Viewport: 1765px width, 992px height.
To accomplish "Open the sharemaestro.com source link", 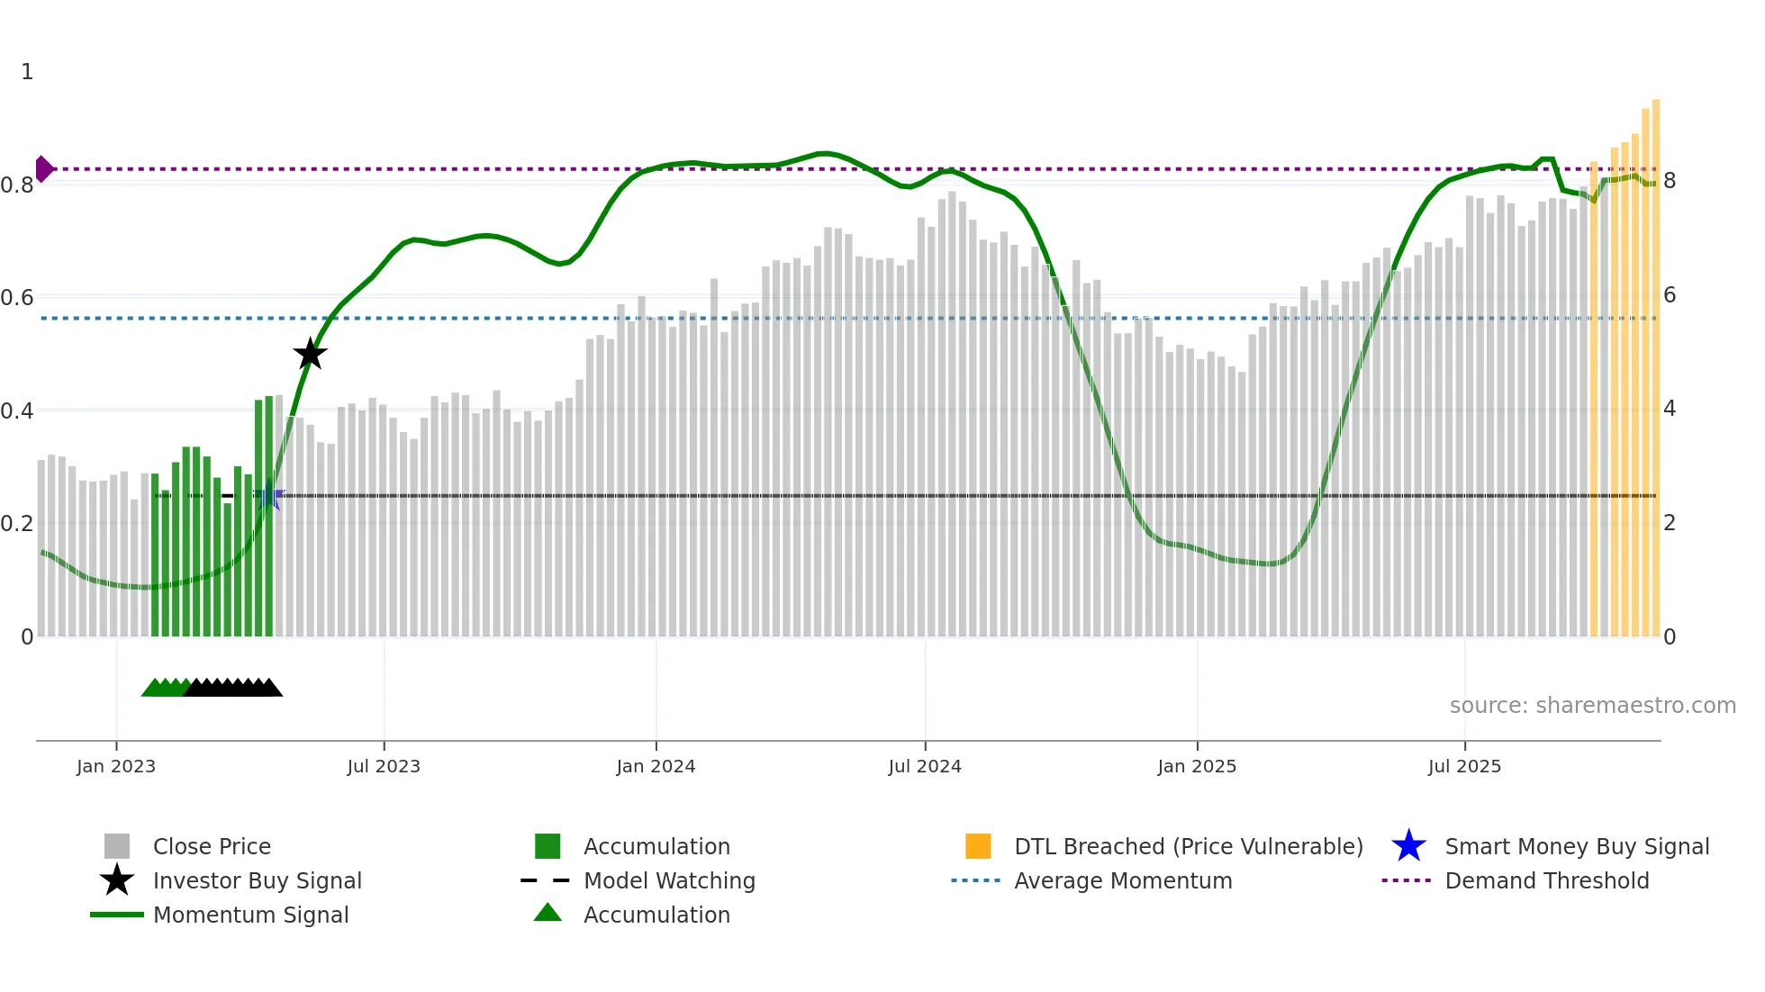I will tap(1592, 705).
